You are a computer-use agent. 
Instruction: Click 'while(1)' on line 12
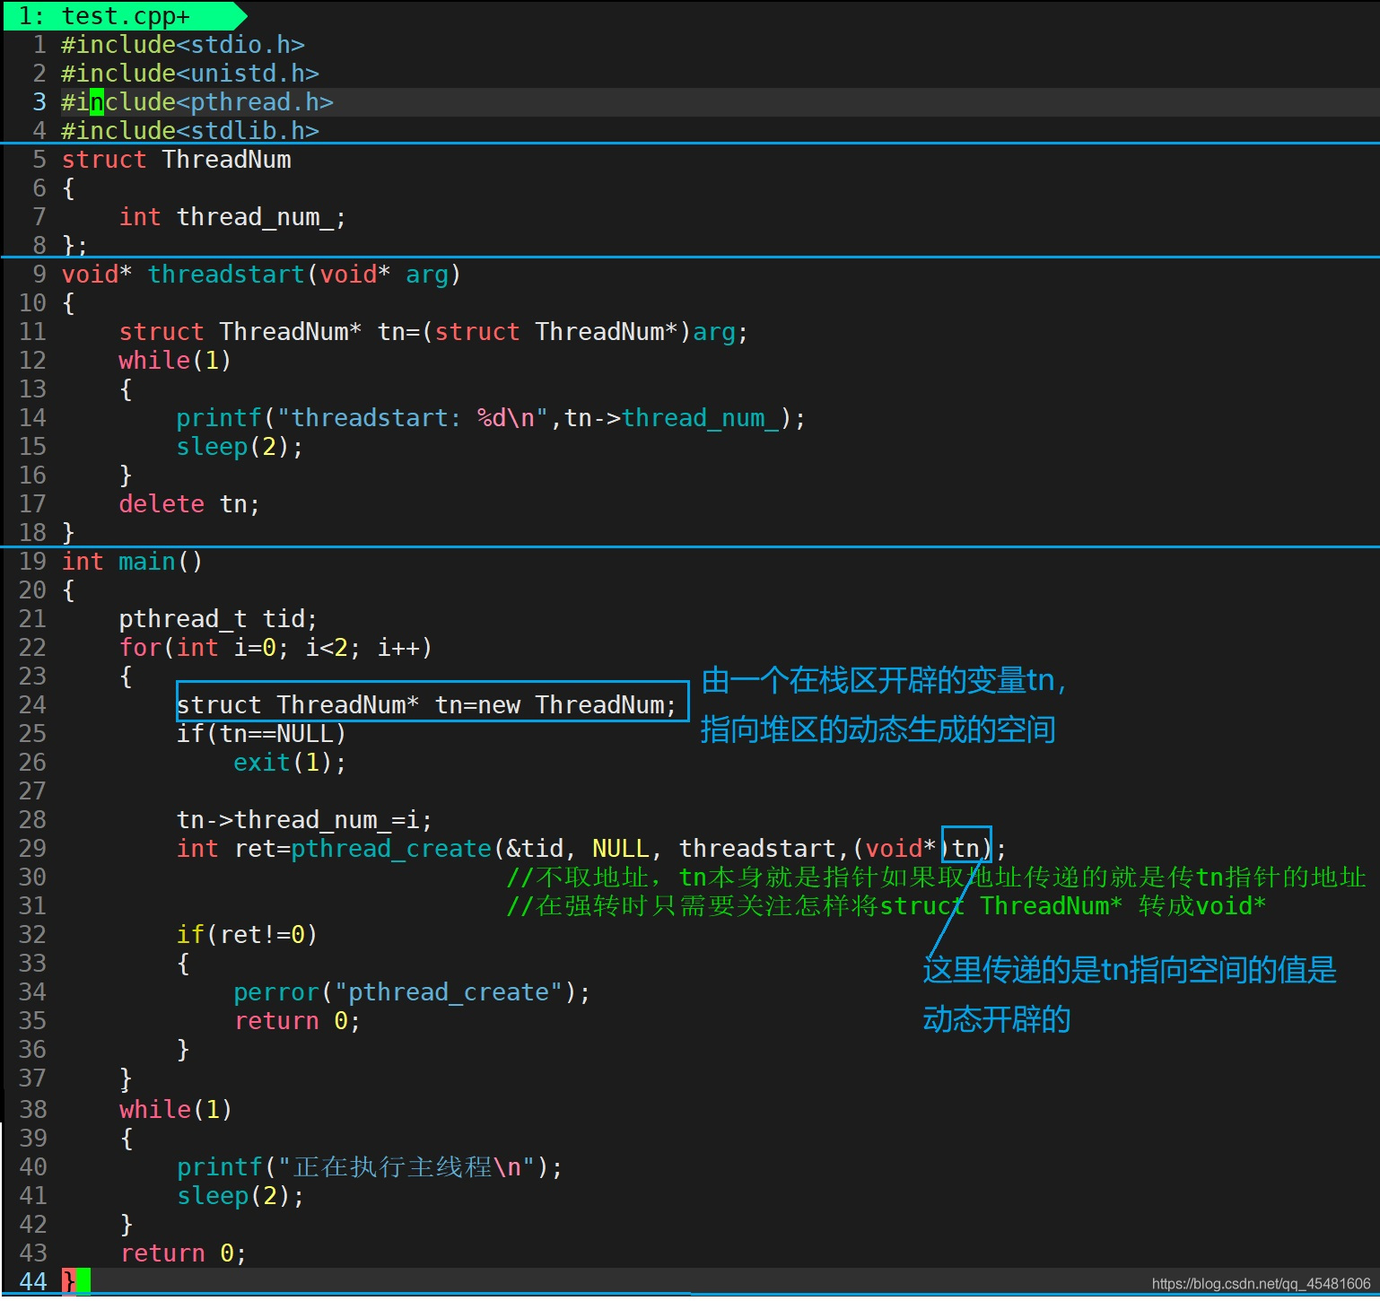[x=175, y=361]
